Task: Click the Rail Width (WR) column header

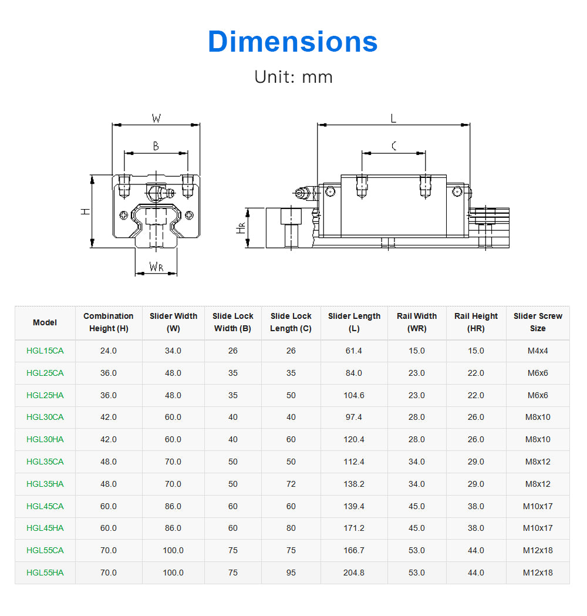Action: tap(417, 322)
